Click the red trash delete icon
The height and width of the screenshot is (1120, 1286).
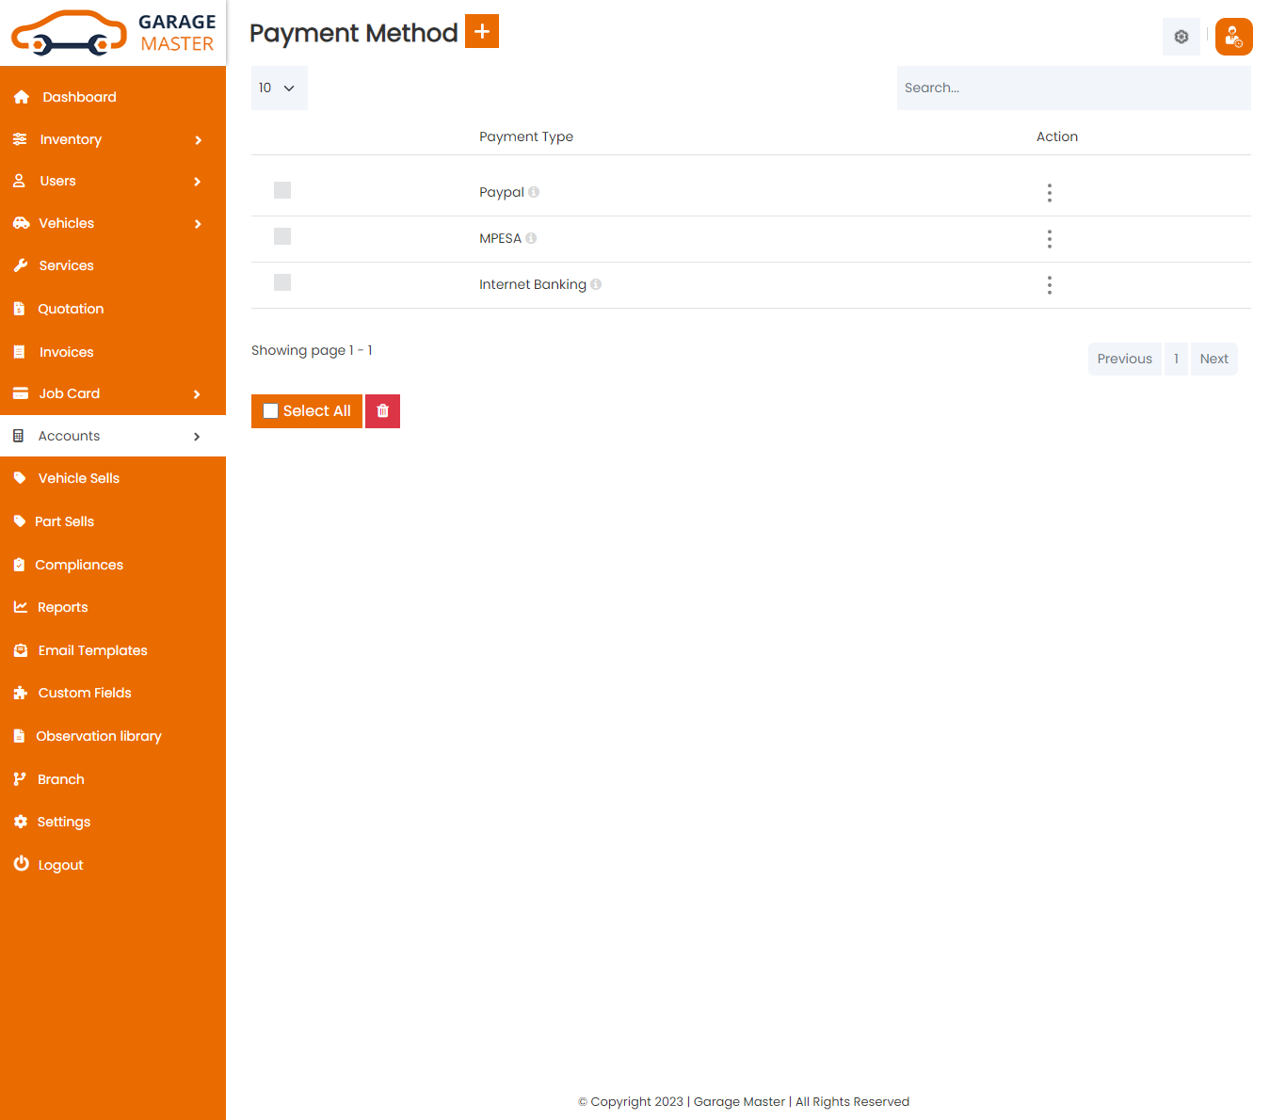tap(382, 411)
